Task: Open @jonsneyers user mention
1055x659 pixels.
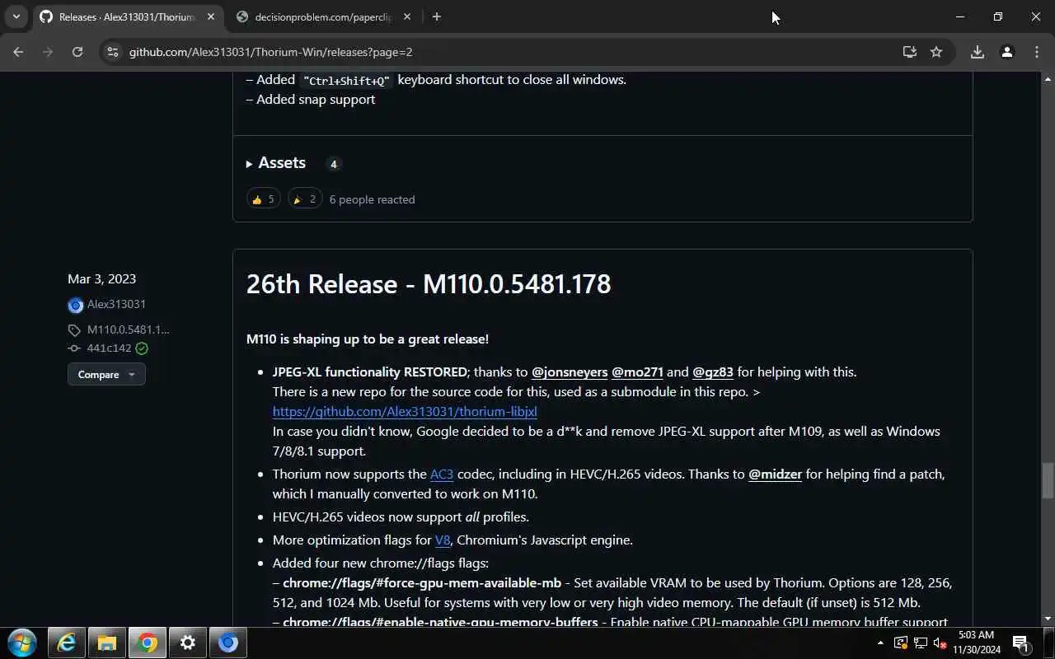Action: (x=570, y=372)
